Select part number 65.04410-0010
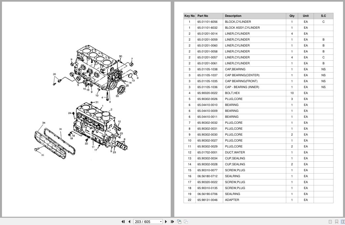345x225 pixels. click(x=207, y=105)
